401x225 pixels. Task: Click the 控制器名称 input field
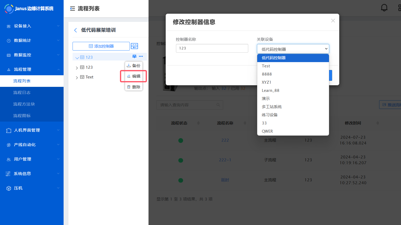point(212,48)
